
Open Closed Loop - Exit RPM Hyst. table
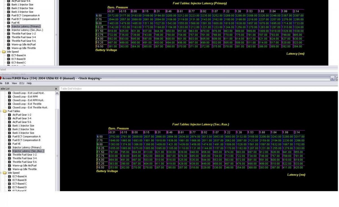pos(28,100)
